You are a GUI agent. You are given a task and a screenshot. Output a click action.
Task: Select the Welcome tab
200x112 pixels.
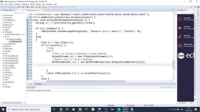(182, 10)
